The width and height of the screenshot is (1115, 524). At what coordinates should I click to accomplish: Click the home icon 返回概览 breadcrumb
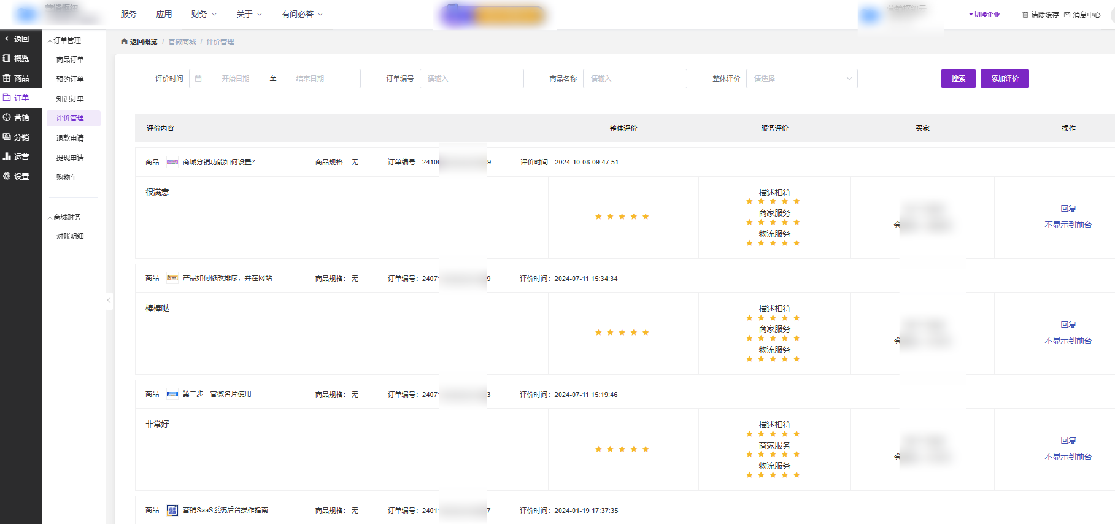coord(139,42)
